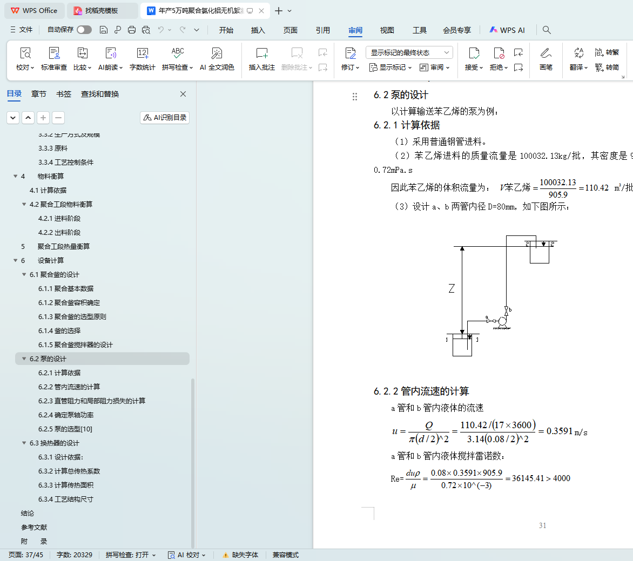Open the 拼写检查 status bar dropdown
Image resolution: width=633 pixels, height=561 pixels.
[x=131, y=555]
